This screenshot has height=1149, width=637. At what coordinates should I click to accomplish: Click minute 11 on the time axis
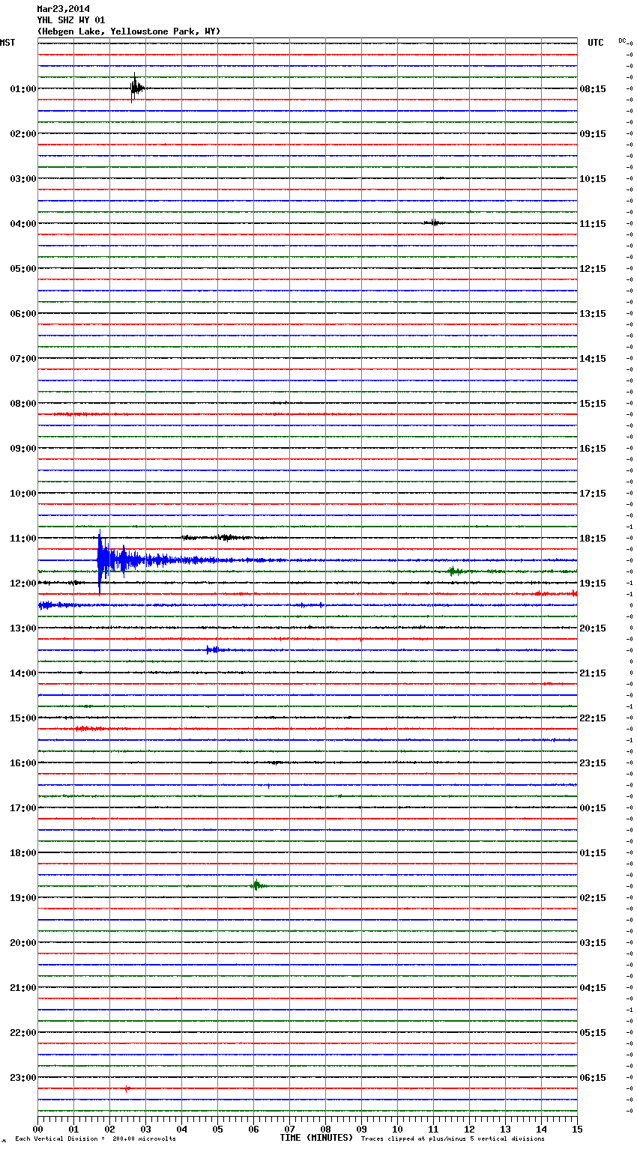433,1129
